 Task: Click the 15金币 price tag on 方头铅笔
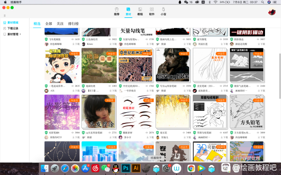click(258, 100)
